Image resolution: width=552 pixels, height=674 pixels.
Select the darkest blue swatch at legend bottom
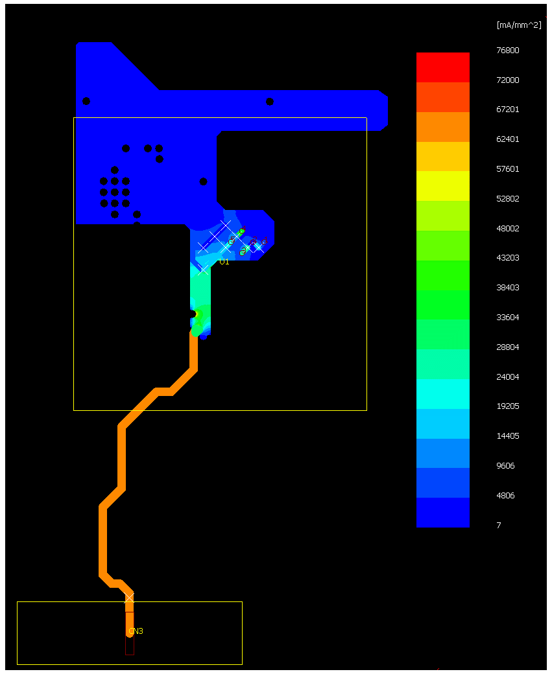coord(442,513)
